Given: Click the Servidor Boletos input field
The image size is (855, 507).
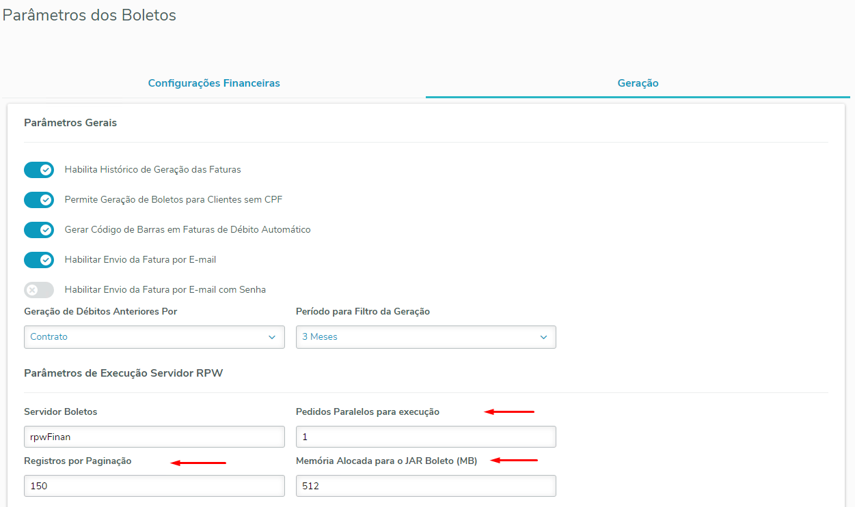Looking at the screenshot, I should (154, 437).
